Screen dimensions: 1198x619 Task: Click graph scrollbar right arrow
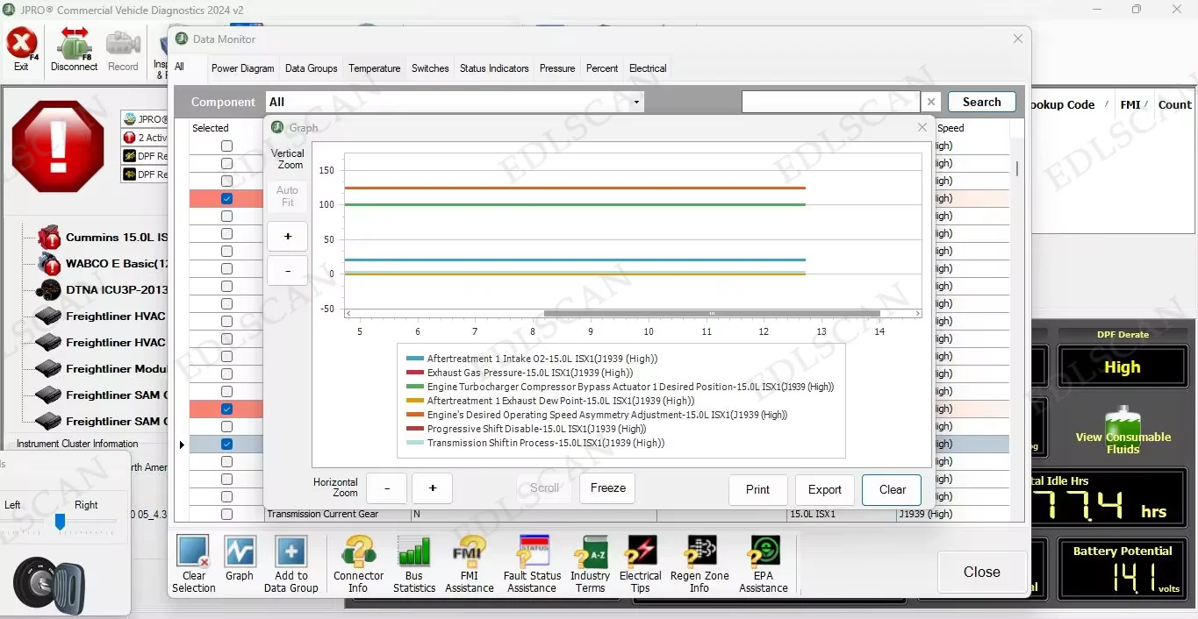pyautogui.click(x=918, y=313)
